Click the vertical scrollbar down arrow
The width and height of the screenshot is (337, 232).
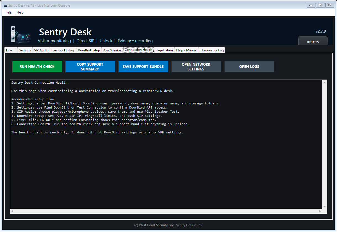click(325, 207)
